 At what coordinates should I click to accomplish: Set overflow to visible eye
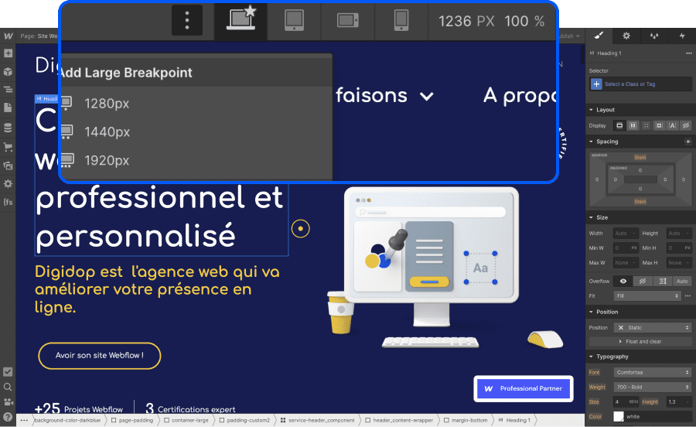pyautogui.click(x=623, y=281)
